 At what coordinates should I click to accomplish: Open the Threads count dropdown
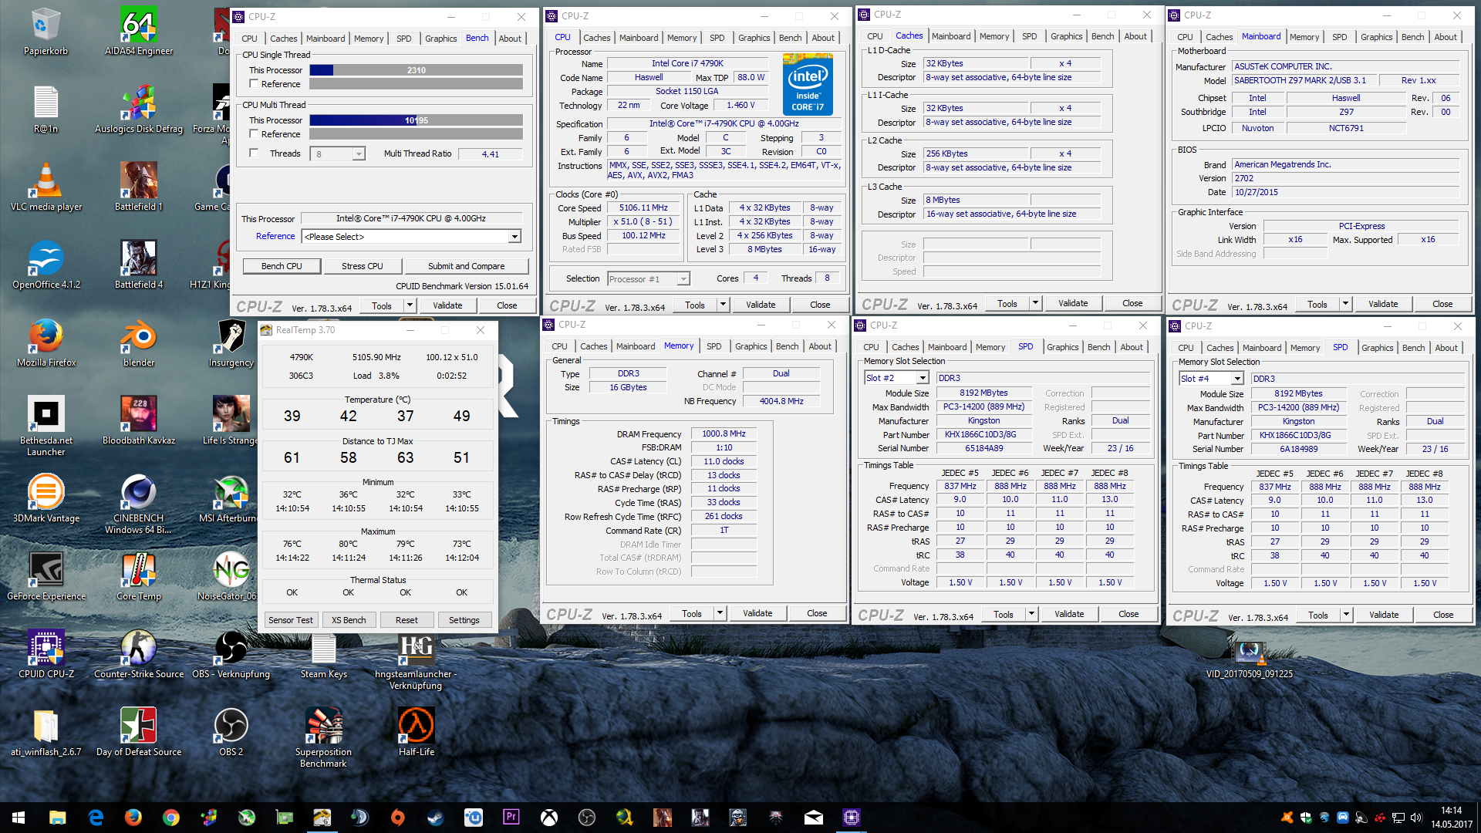358,154
